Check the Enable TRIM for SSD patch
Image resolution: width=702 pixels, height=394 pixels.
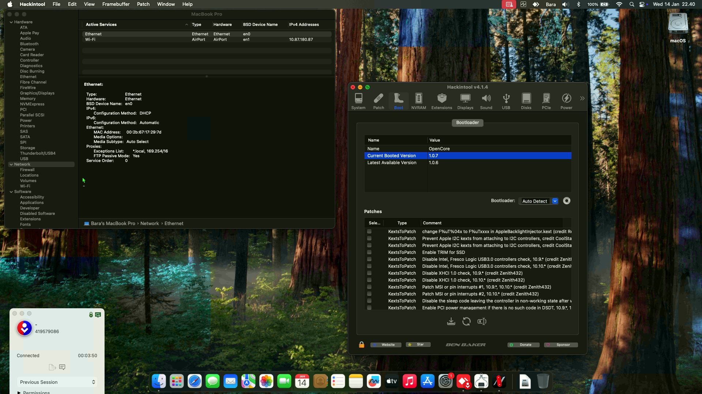pyautogui.click(x=369, y=252)
